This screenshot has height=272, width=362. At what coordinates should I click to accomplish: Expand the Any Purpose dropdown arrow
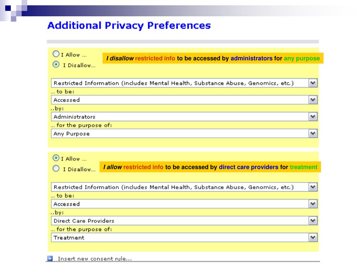coord(313,134)
